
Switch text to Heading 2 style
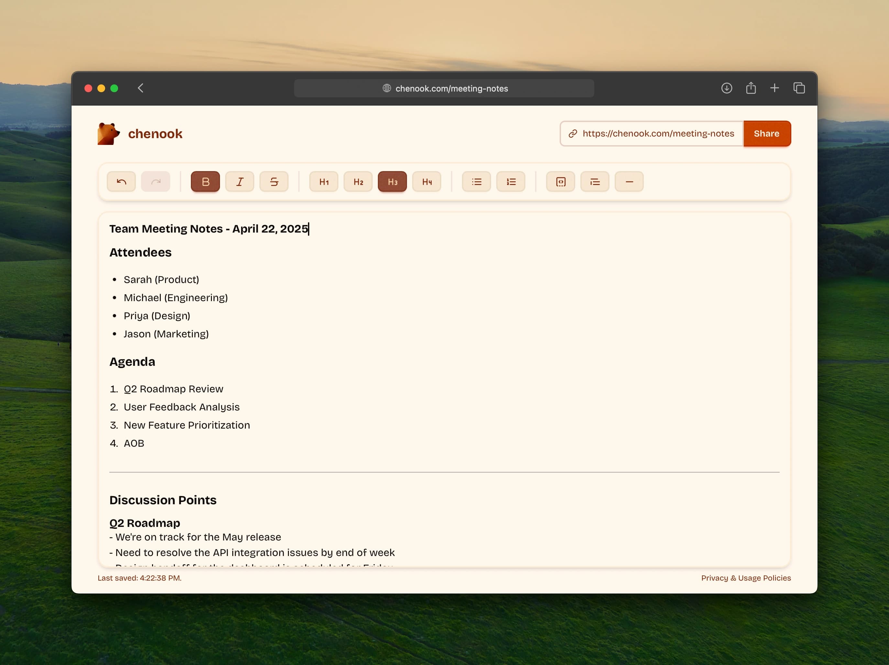pyautogui.click(x=358, y=181)
